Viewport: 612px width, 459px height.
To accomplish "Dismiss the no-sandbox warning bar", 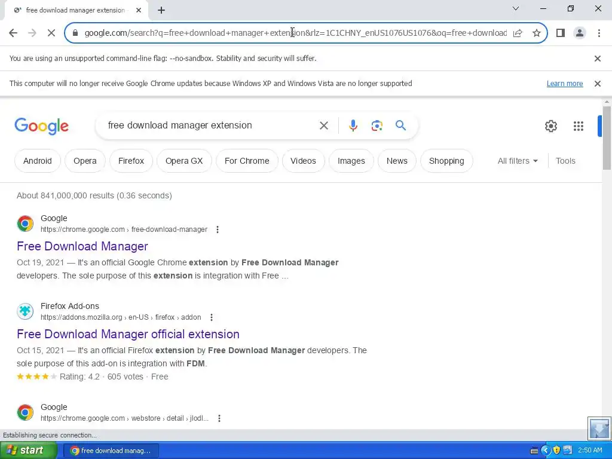I will 597,59.
